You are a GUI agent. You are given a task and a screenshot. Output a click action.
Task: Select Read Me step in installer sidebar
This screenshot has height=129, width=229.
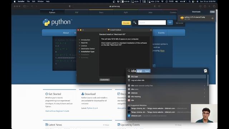pos(84,43)
